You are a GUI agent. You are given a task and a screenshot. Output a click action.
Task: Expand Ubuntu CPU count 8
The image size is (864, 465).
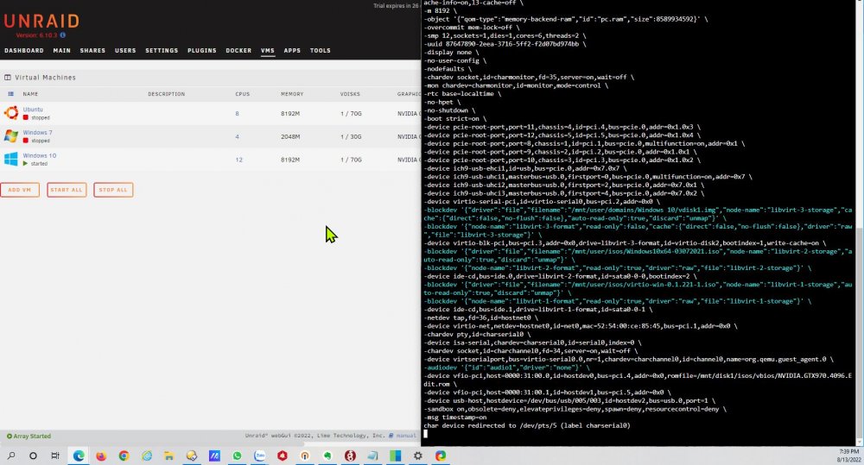237,114
